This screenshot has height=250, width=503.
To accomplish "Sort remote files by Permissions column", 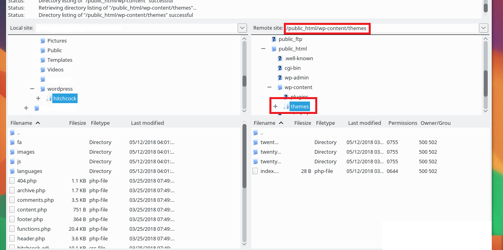I will click(x=402, y=123).
